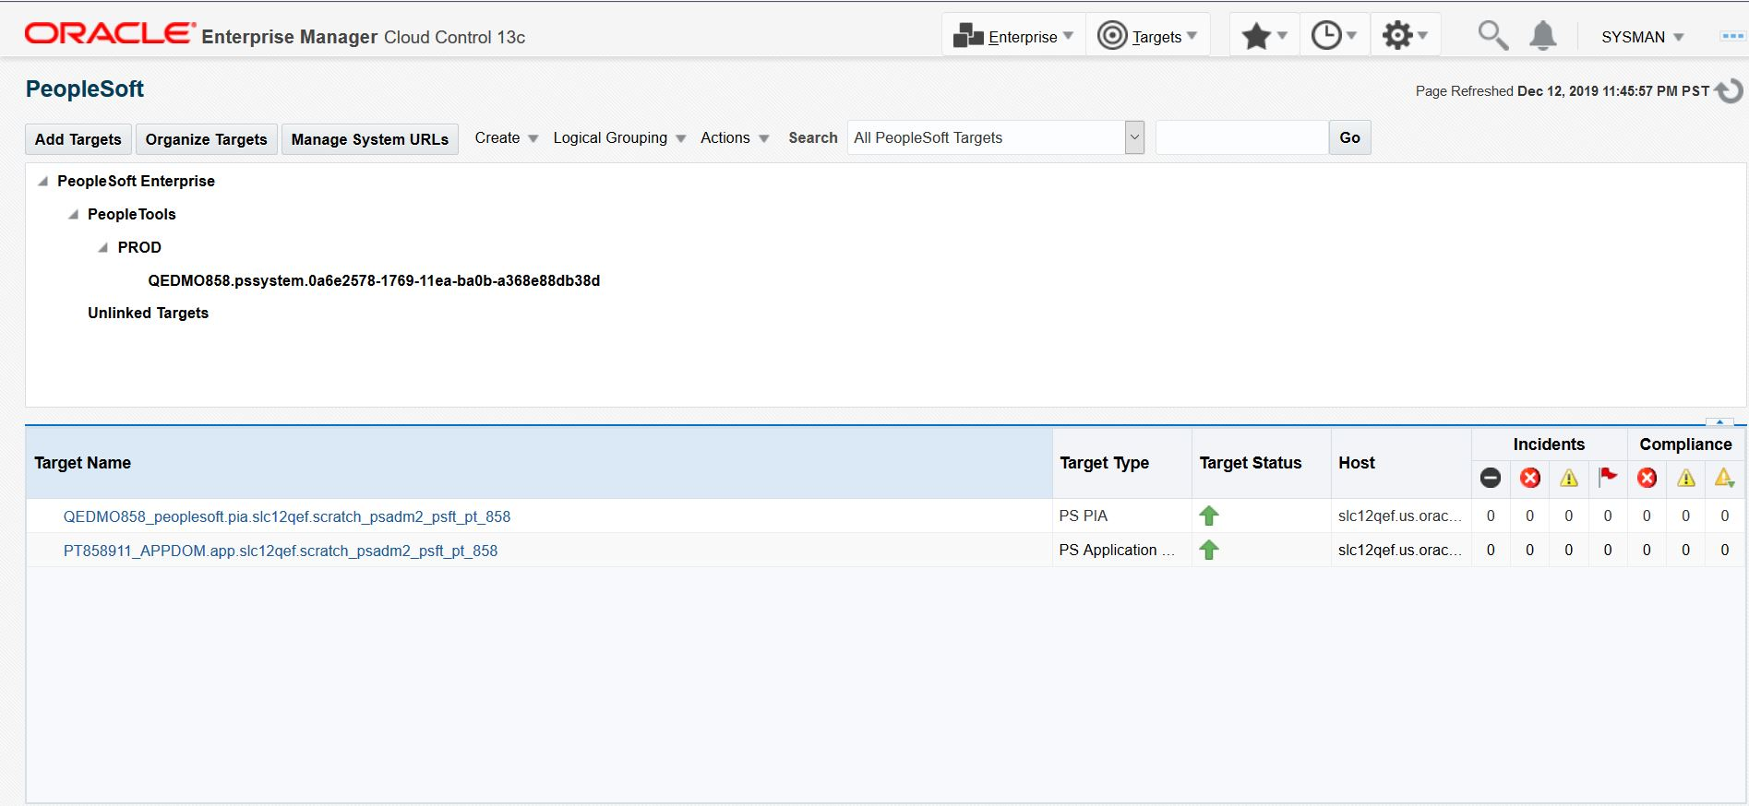Image resolution: width=1749 pixels, height=806 pixels.
Task: Open the PT858911_APPDOM.app target link
Action: (281, 551)
